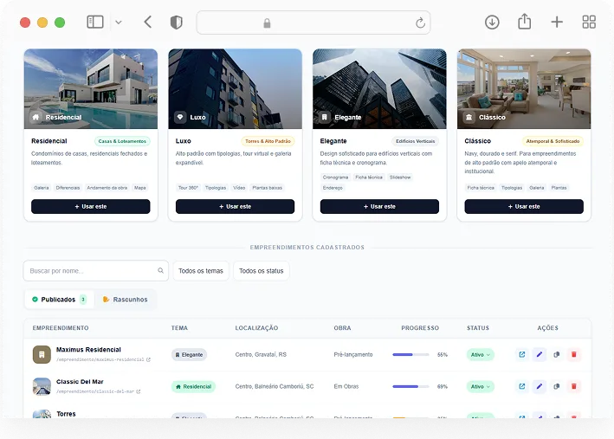Click the Residencial theme badge for Classic Del Mar

tap(193, 386)
